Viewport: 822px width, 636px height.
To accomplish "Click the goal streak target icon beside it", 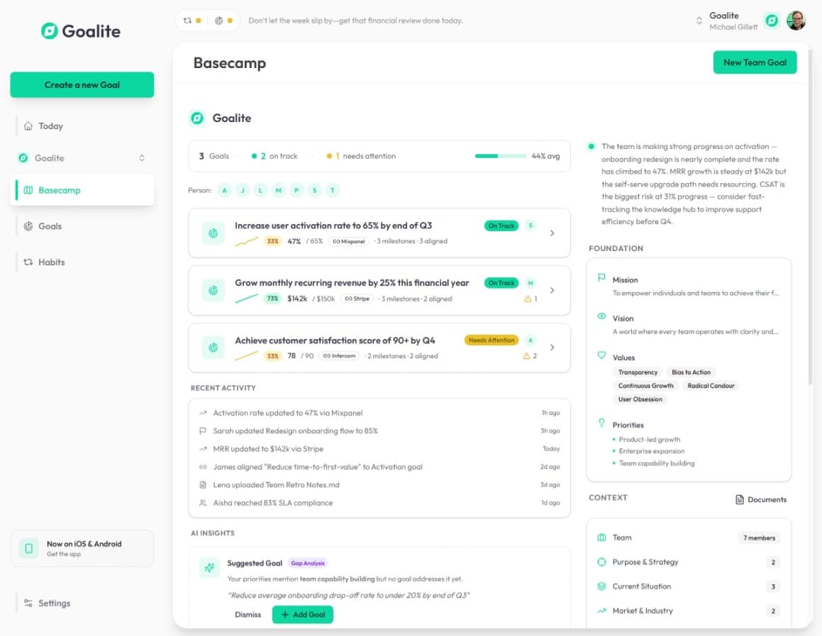I will (218, 21).
